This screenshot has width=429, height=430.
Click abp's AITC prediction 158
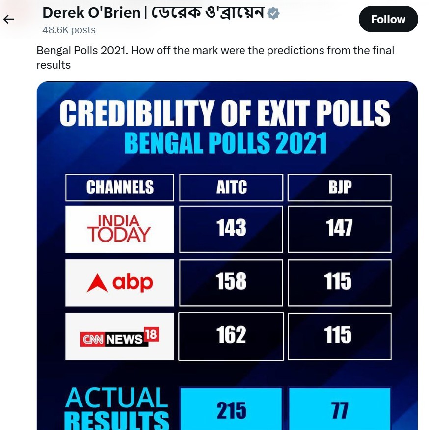coord(231,282)
